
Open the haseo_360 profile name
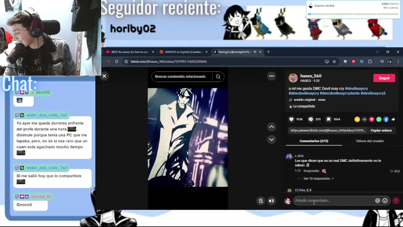pyautogui.click(x=311, y=76)
